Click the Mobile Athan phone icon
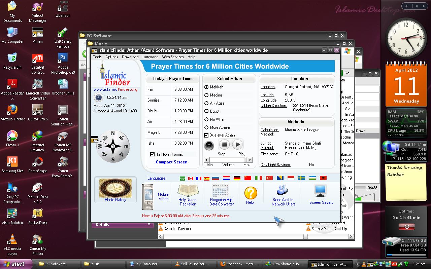431x269 pixels. [x=147, y=197]
